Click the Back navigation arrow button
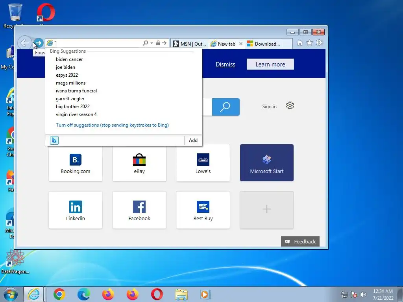The width and height of the screenshot is (403, 302). (25, 42)
